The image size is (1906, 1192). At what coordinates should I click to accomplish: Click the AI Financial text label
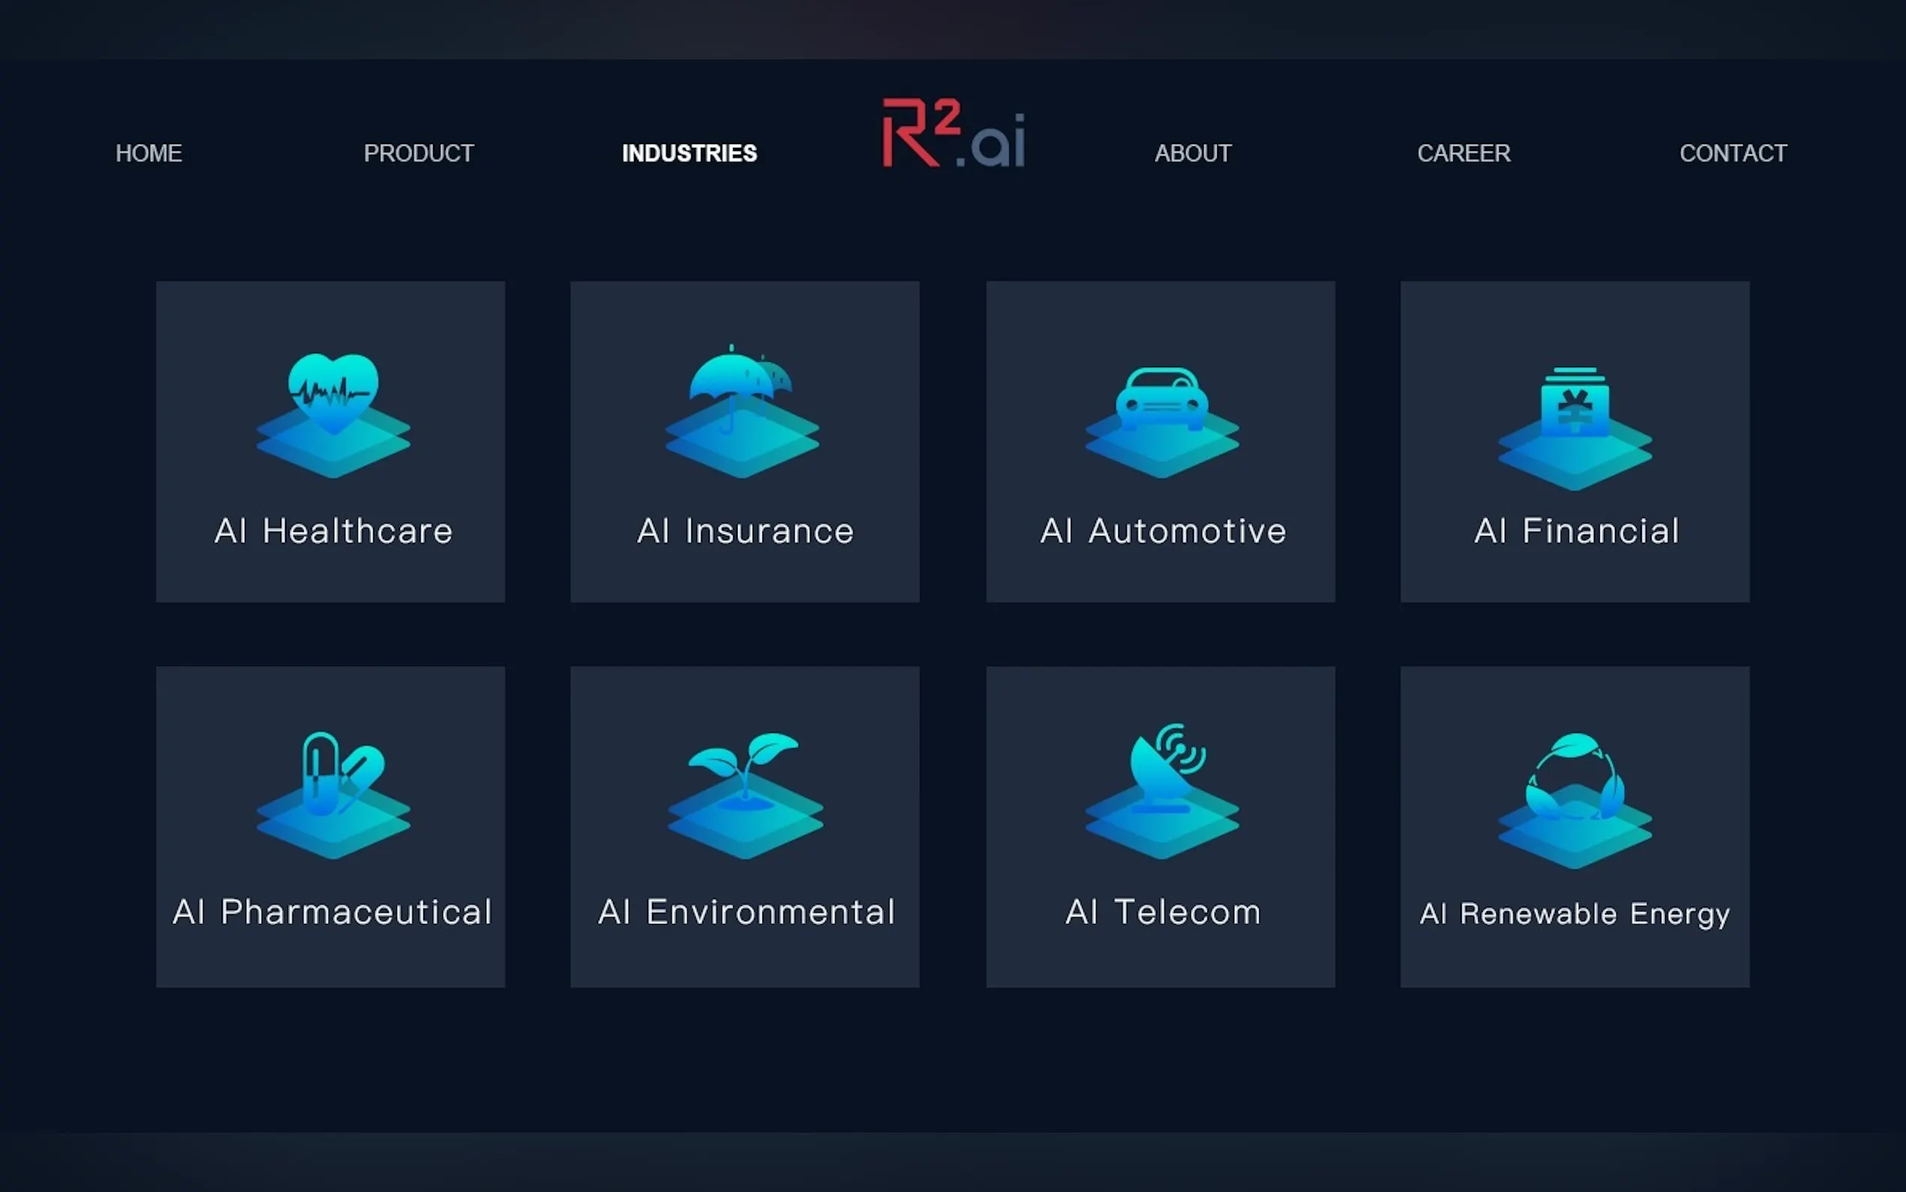click(1577, 531)
